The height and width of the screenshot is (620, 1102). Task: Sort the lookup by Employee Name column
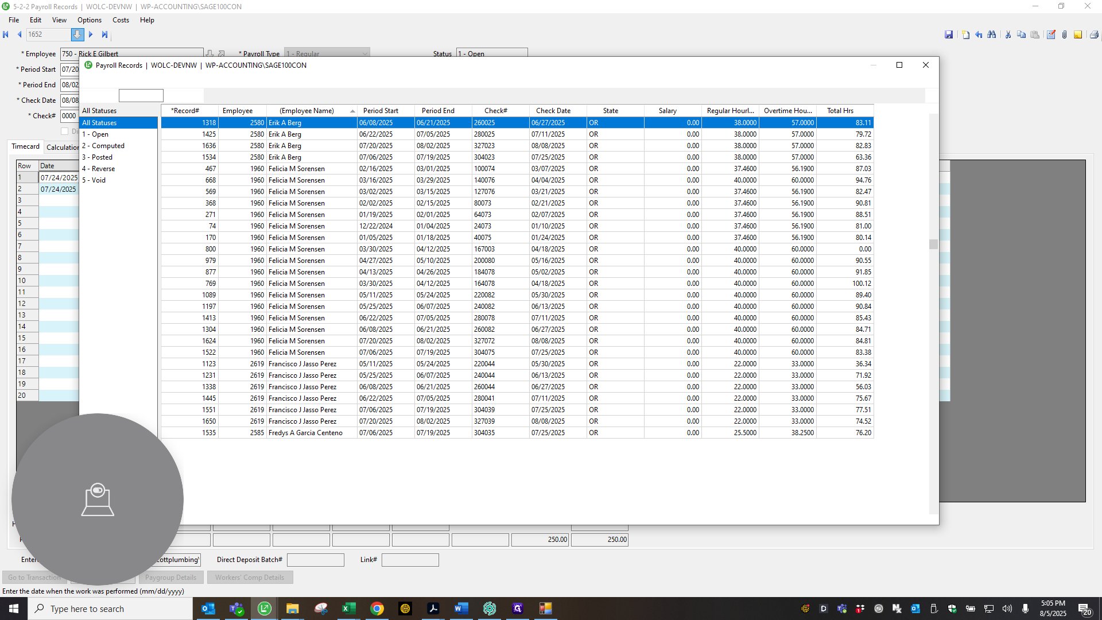click(x=312, y=111)
